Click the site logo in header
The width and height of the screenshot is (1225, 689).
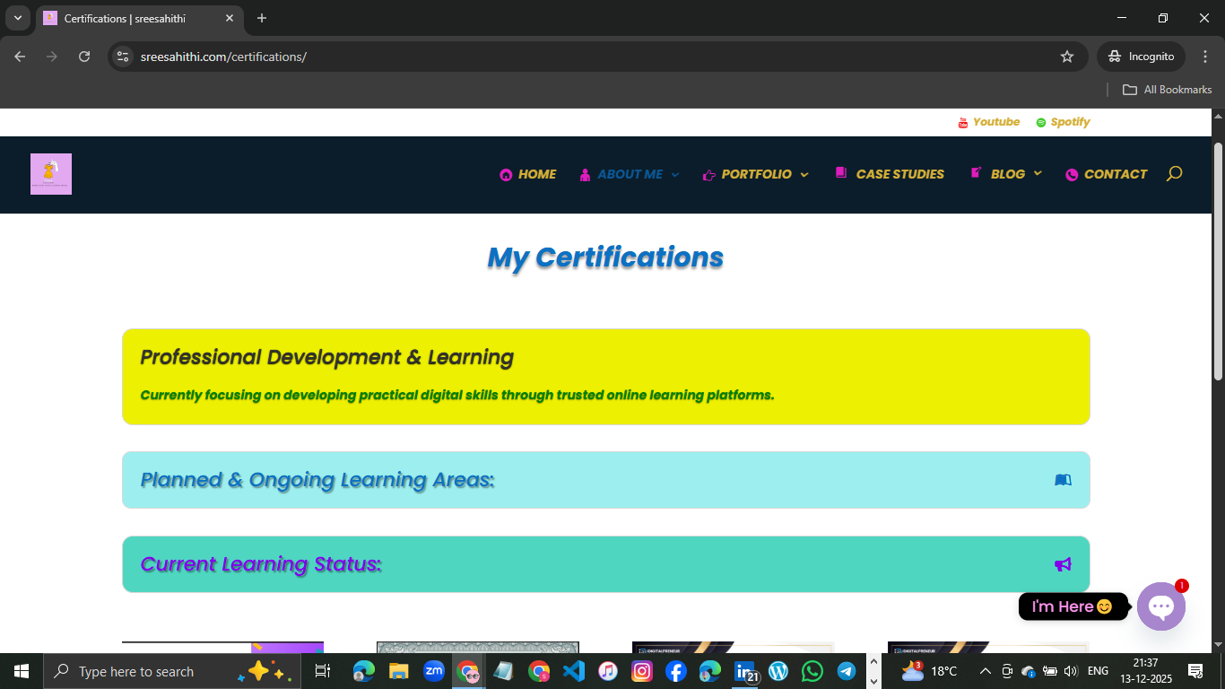(x=51, y=174)
